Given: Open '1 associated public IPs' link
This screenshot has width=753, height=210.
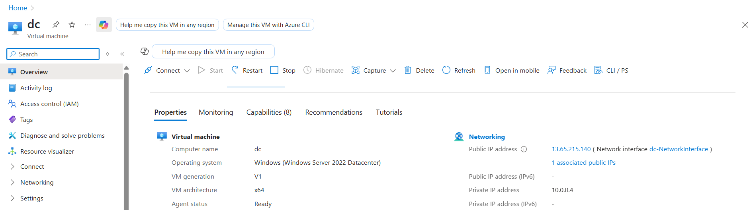Looking at the screenshot, I should 583,163.
